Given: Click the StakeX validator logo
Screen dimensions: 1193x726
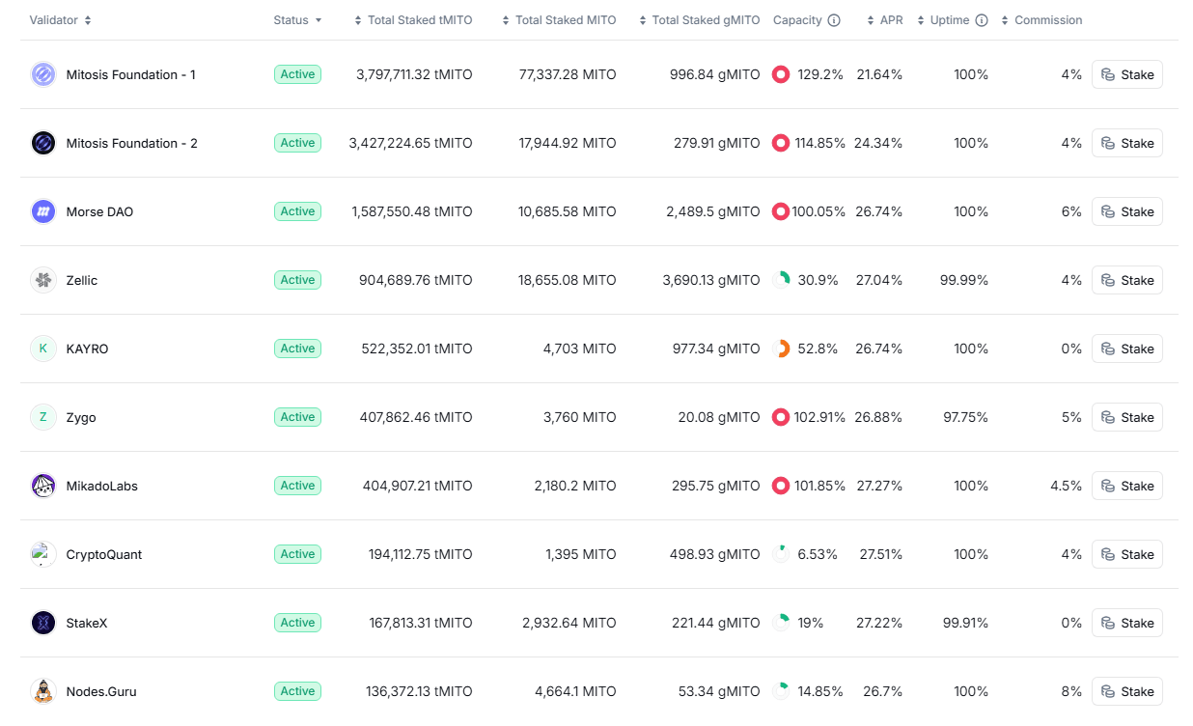Looking at the screenshot, I should click(43, 623).
